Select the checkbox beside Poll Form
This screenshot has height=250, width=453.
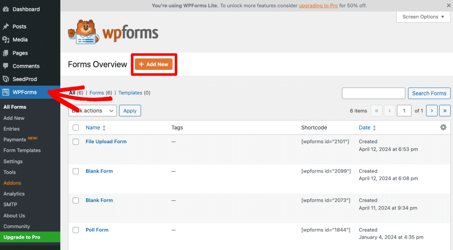(75, 230)
